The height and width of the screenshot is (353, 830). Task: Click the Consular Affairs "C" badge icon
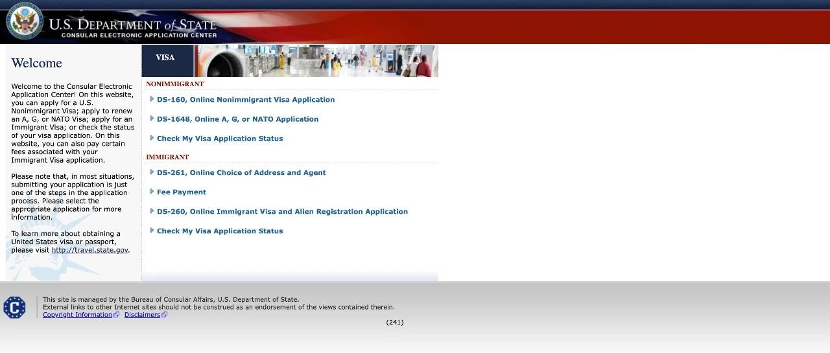(15, 308)
